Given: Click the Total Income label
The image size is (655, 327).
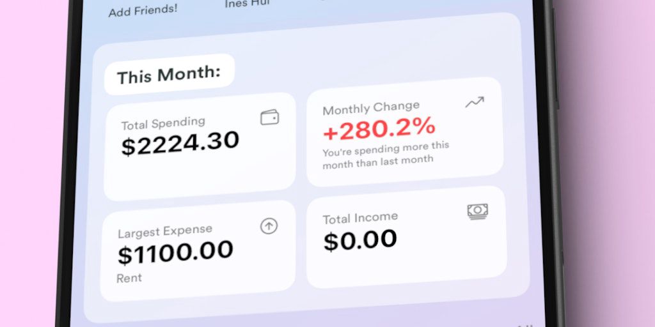Looking at the screenshot, I should (360, 218).
